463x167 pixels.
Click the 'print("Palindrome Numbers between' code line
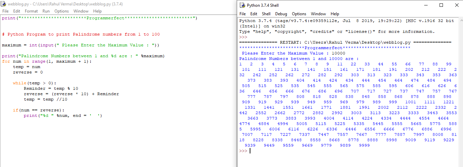point(84,56)
